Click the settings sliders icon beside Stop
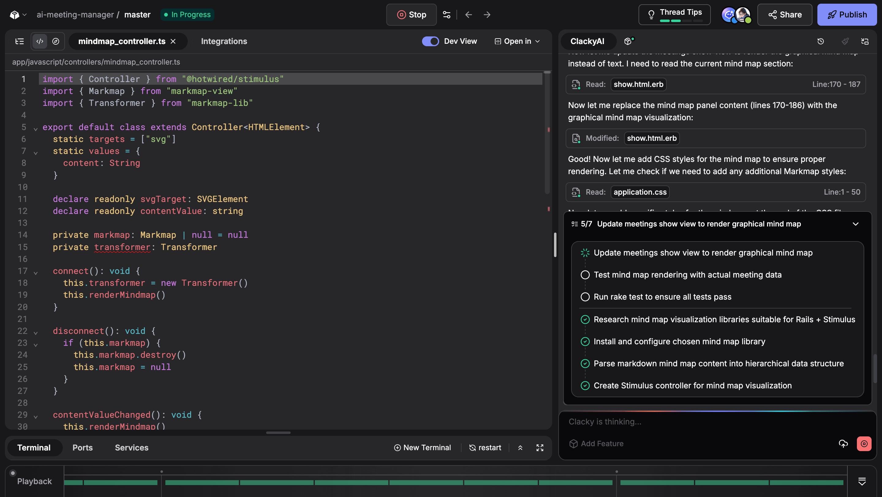 (447, 15)
